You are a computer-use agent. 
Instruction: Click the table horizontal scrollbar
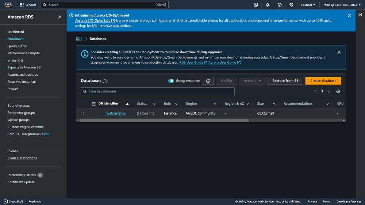164,121
